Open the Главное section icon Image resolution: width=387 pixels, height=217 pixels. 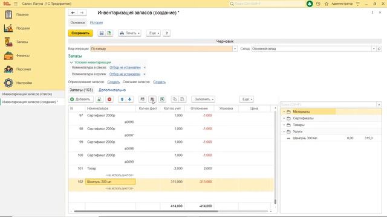tap(8, 14)
